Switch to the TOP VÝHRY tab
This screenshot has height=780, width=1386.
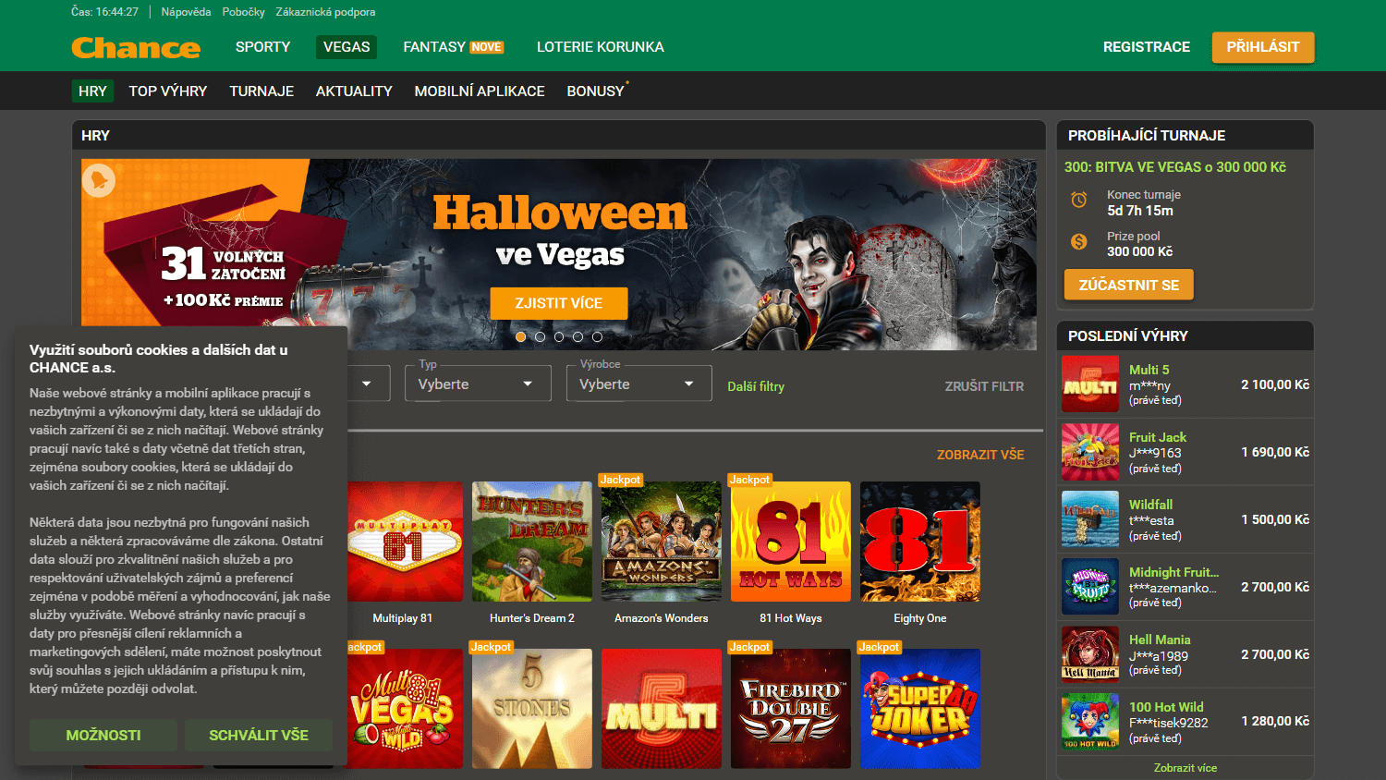167,91
